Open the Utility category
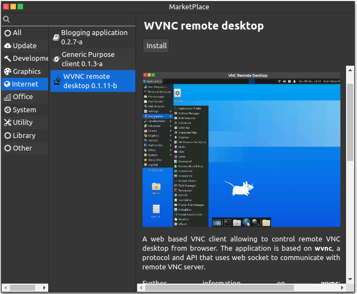Image resolution: width=357 pixels, height=294 pixels. pyautogui.click(x=25, y=123)
